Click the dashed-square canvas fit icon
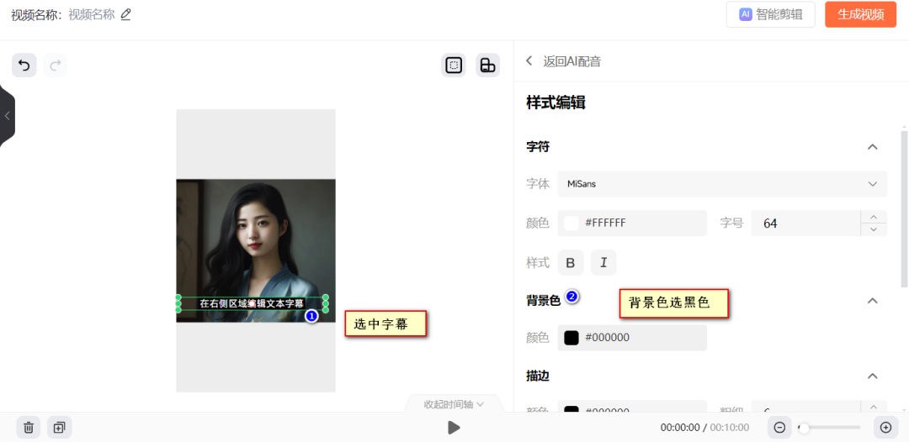 coord(454,66)
